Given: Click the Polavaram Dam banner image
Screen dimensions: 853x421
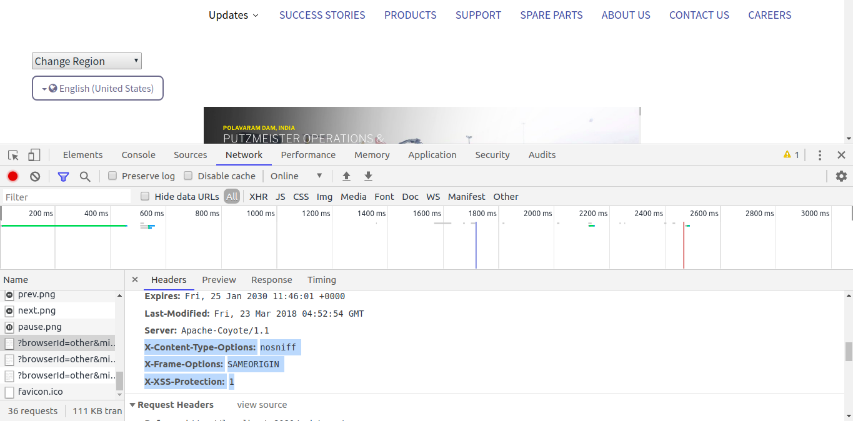Looking at the screenshot, I should coord(422,125).
